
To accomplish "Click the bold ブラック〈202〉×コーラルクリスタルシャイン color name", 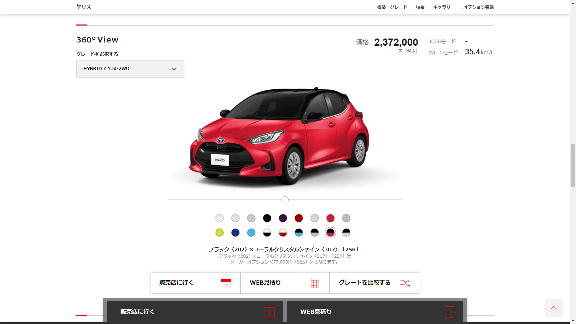I will click(284, 249).
